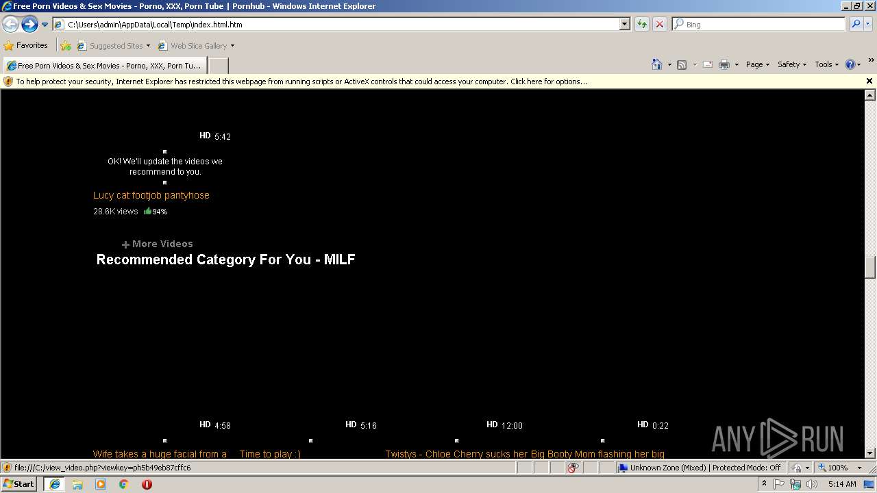The height and width of the screenshot is (493, 877).
Task: Print the page with printer icon
Action: click(x=724, y=64)
